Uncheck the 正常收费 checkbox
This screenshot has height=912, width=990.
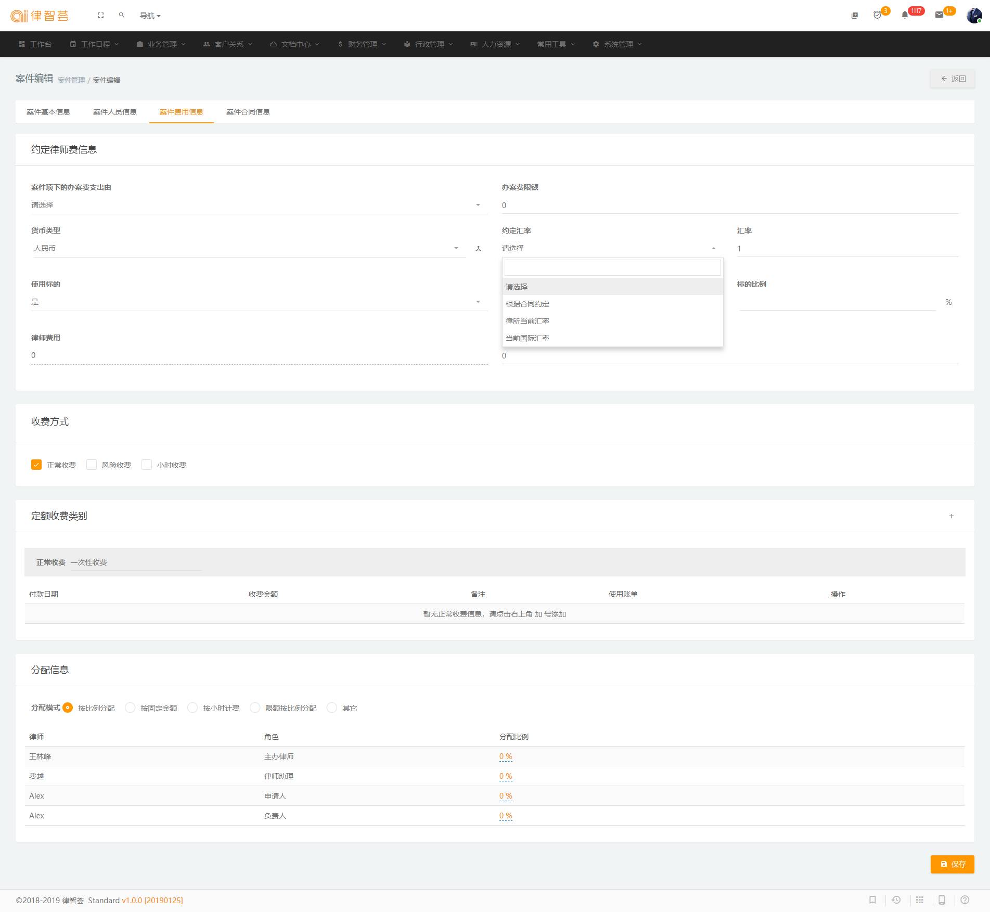click(x=36, y=465)
